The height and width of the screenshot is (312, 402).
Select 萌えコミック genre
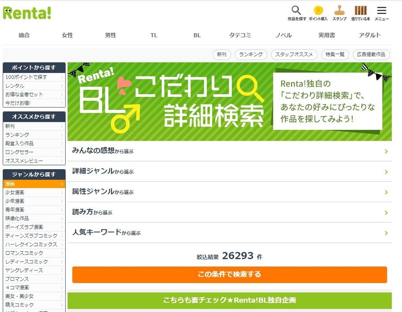click(x=34, y=305)
